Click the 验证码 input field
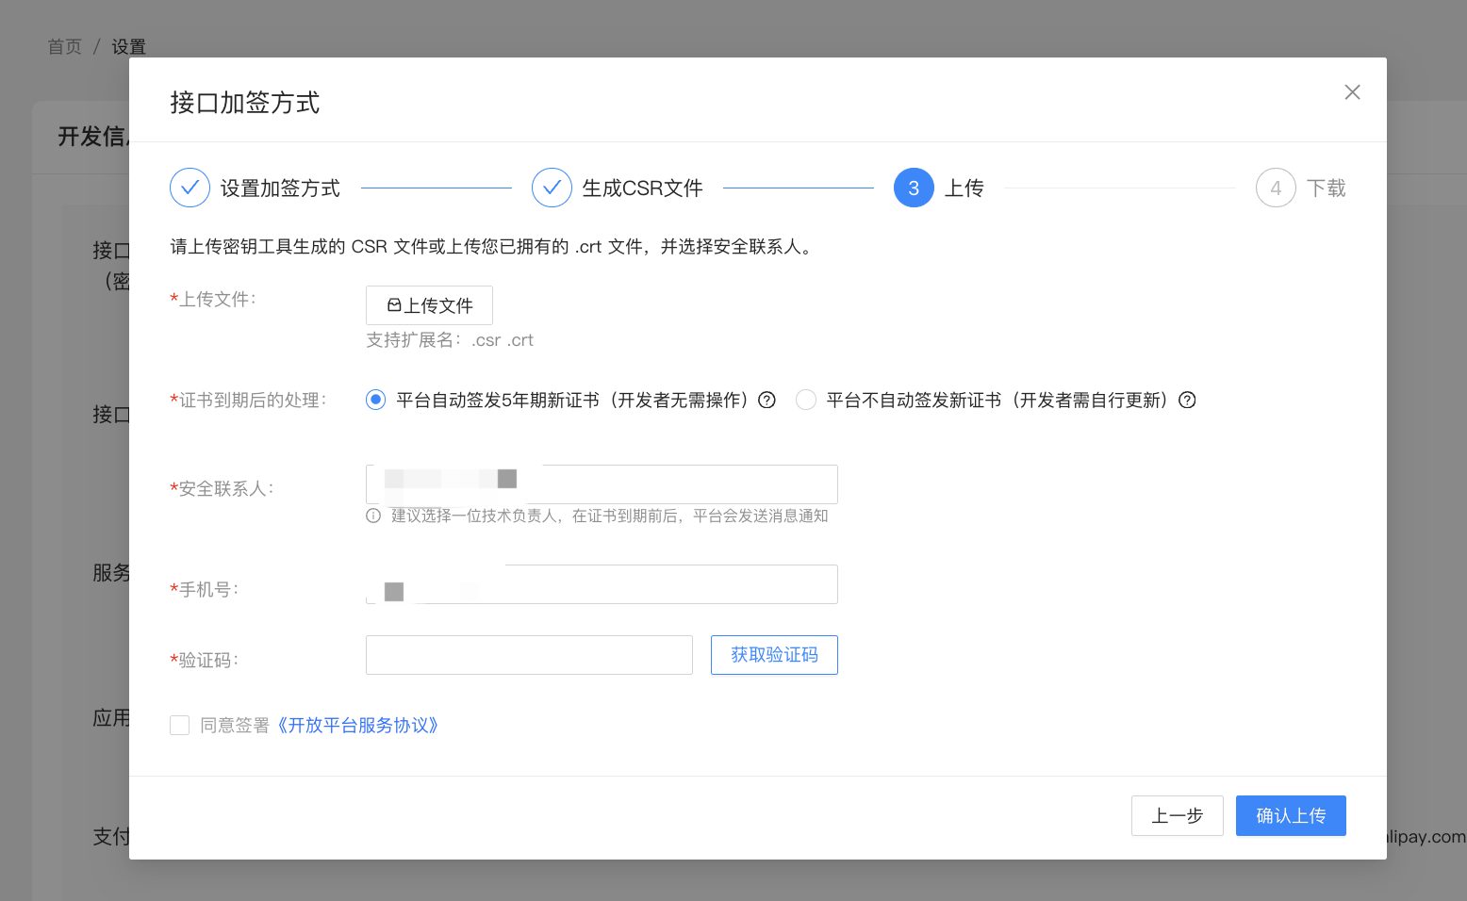The image size is (1467, 901). (529, 655)
